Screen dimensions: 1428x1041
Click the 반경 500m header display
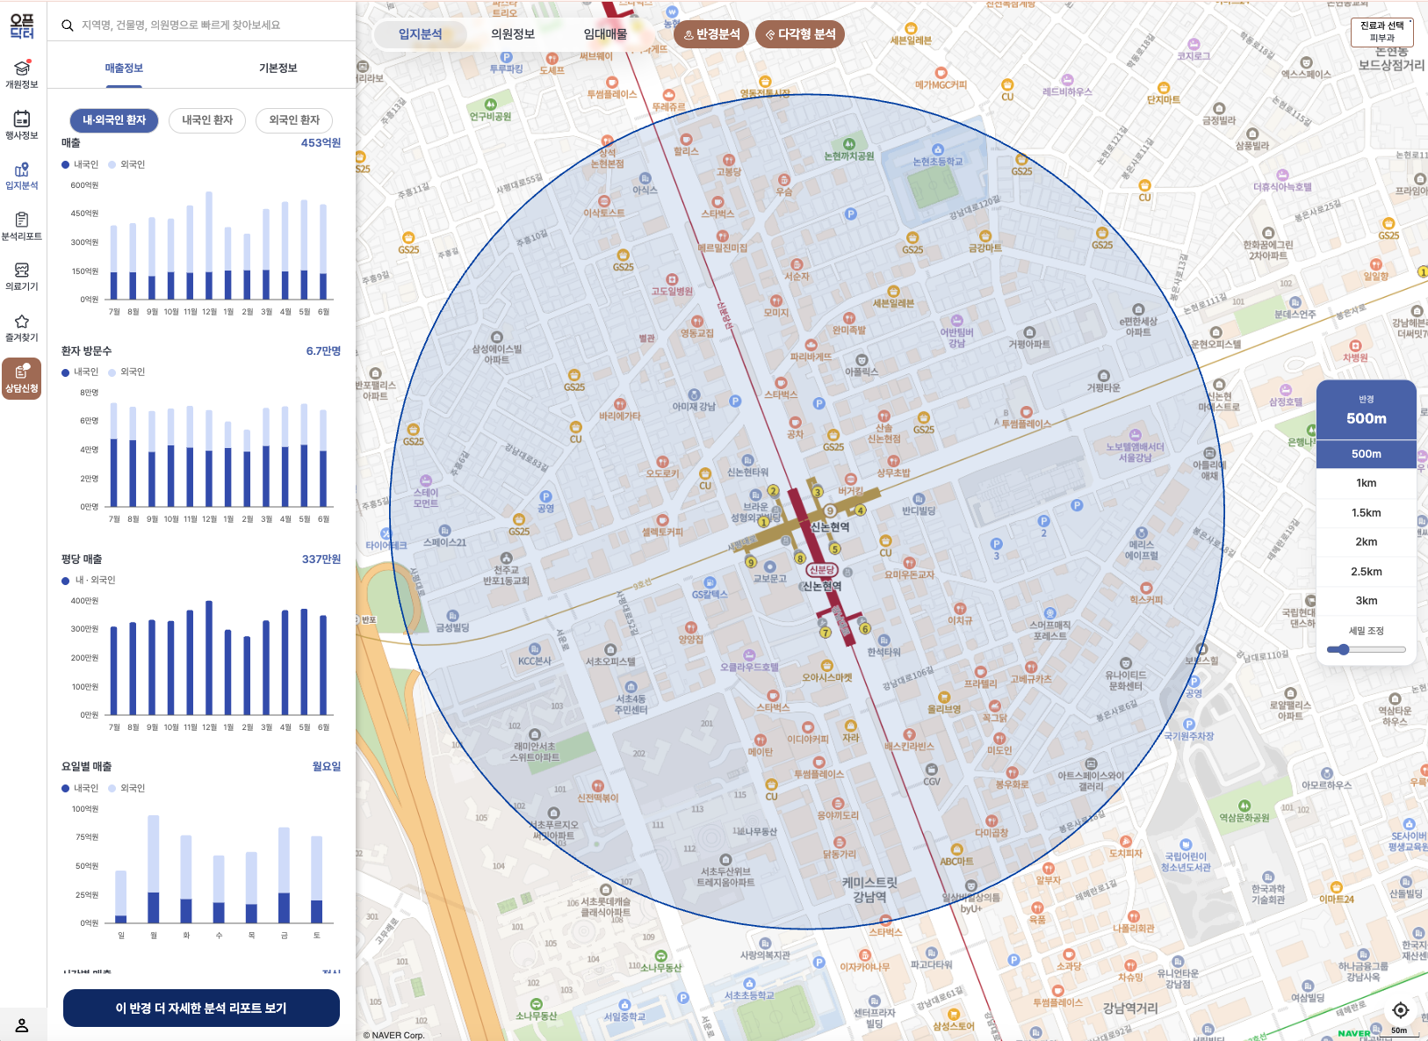pos(1367,410)
